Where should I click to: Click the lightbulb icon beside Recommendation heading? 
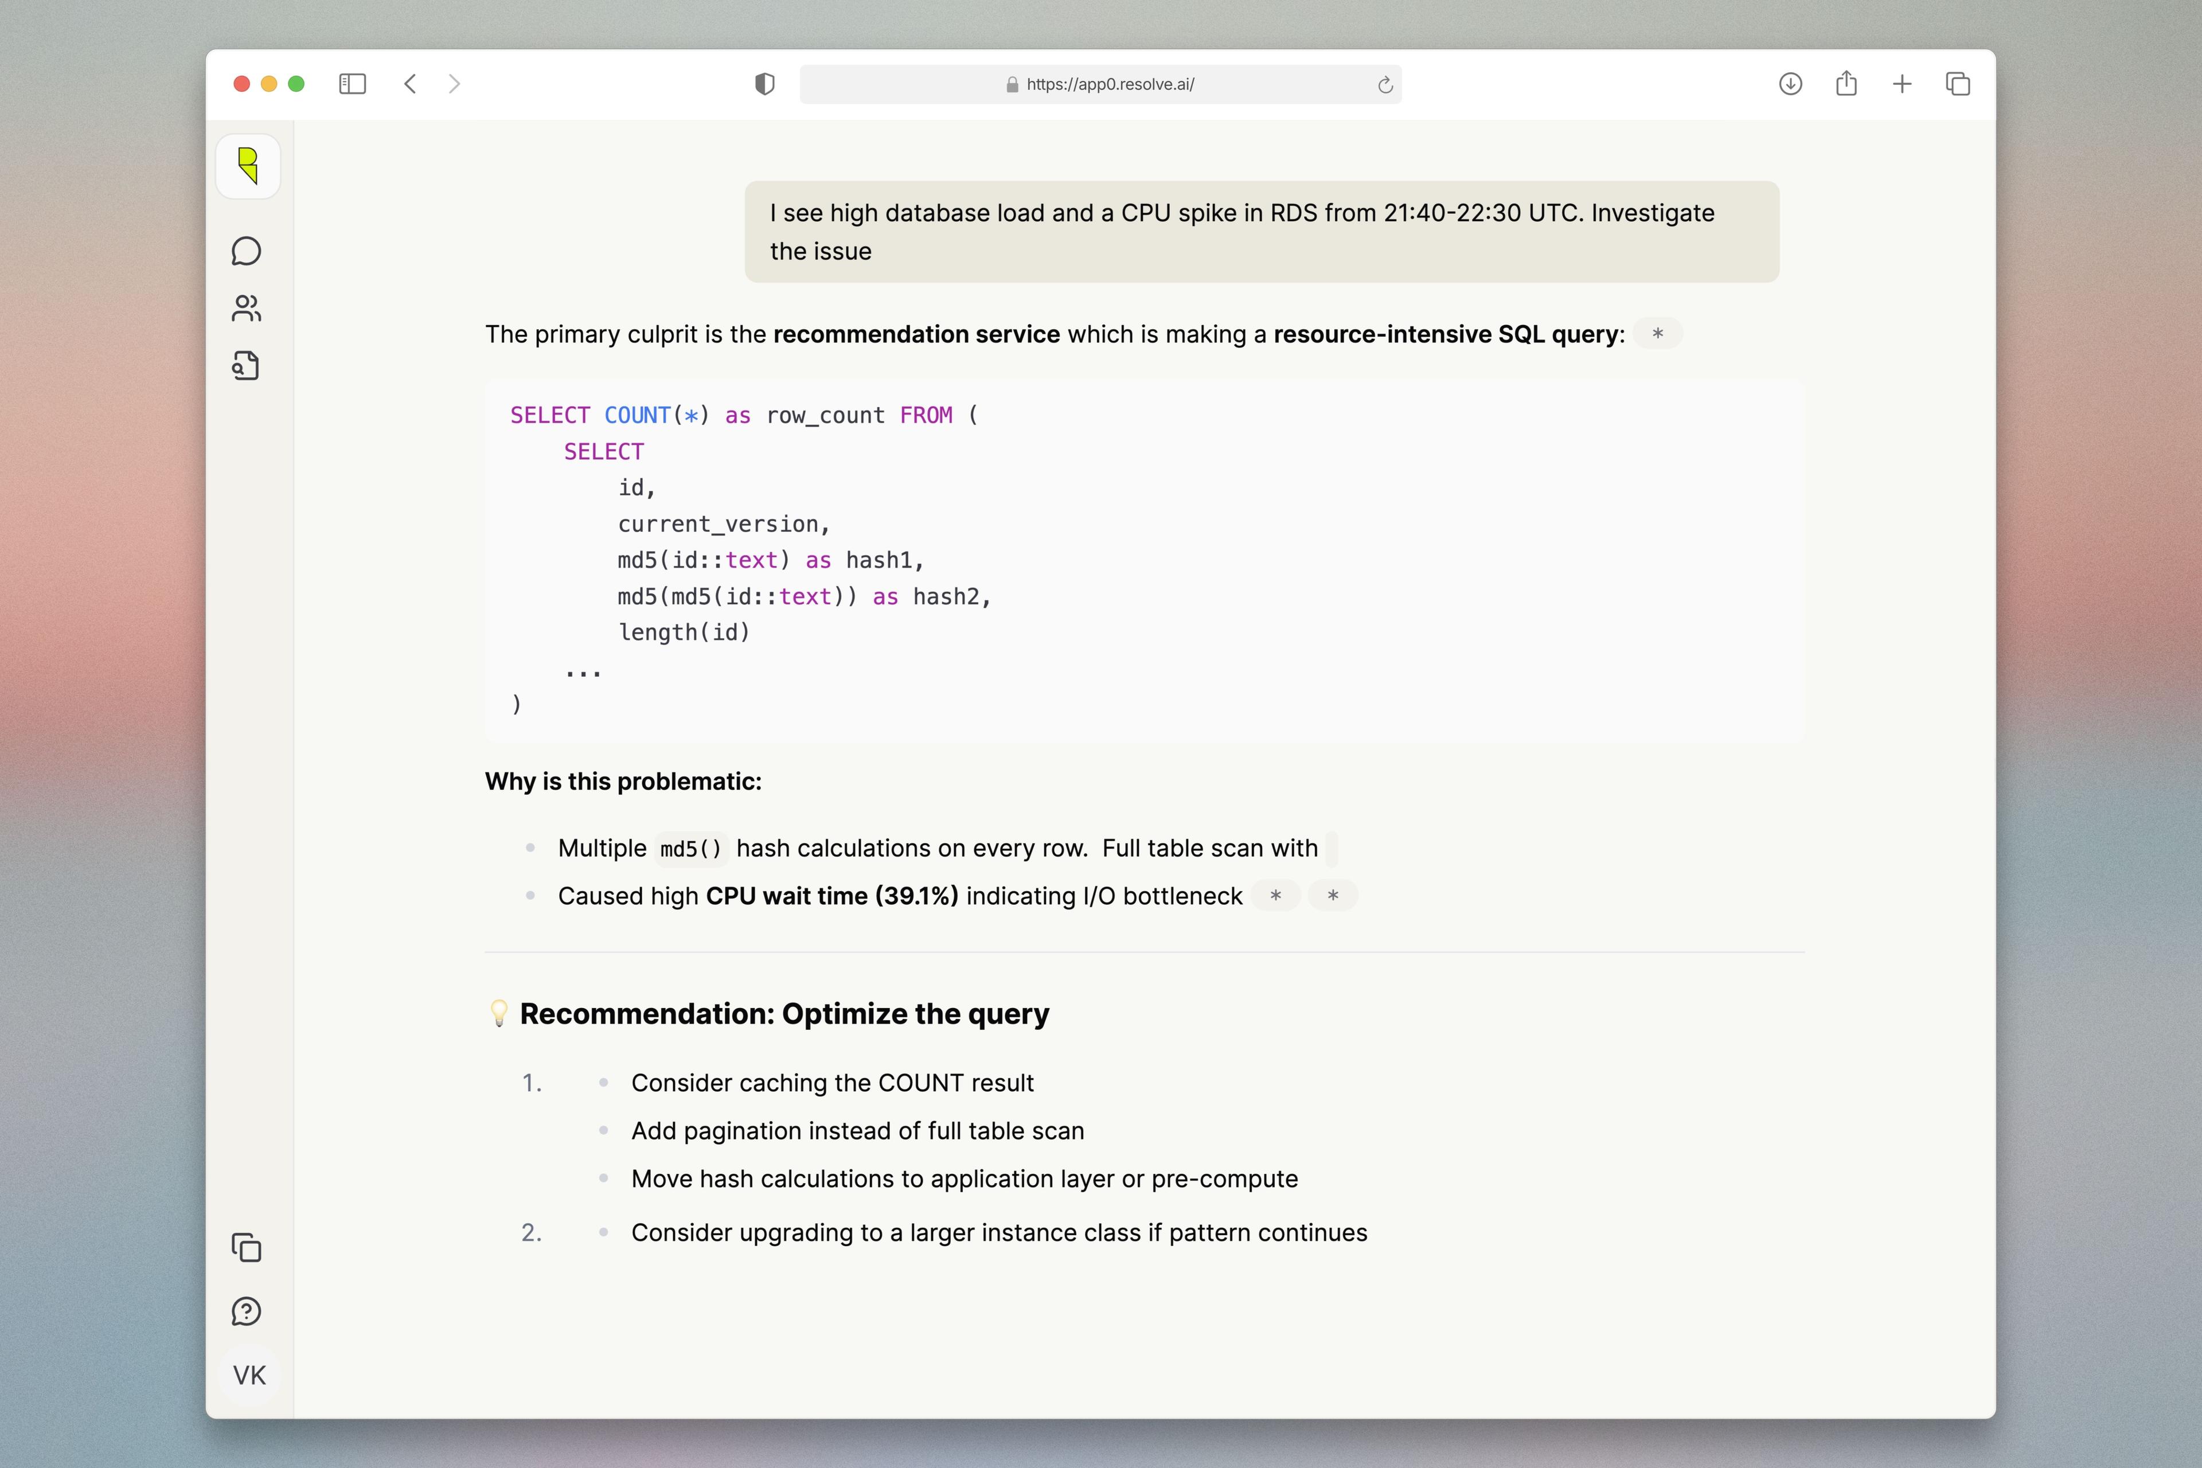[499, 1013]
